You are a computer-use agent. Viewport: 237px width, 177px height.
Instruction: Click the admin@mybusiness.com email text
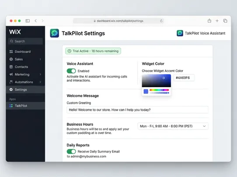tap(88, 157)
